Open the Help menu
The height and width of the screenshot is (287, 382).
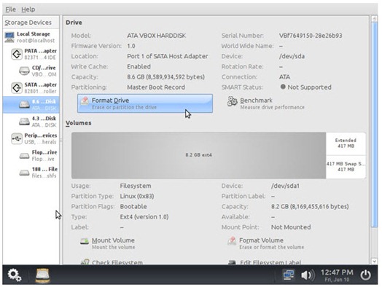28,9
